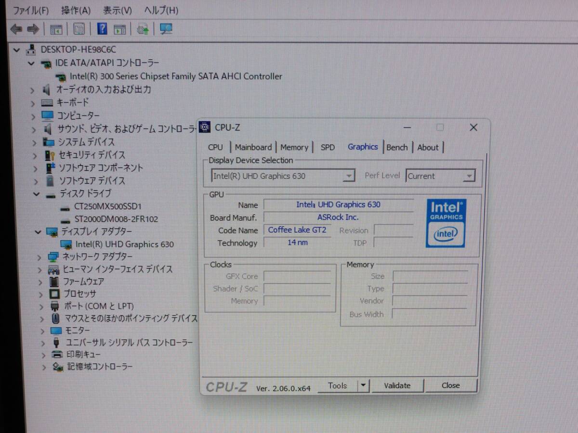Select the ヒューマン インターフェイス デバイス item
Image resolution: width=578 pixels, height=433 pixels.
pyautogui.click(x=117, y=269)
